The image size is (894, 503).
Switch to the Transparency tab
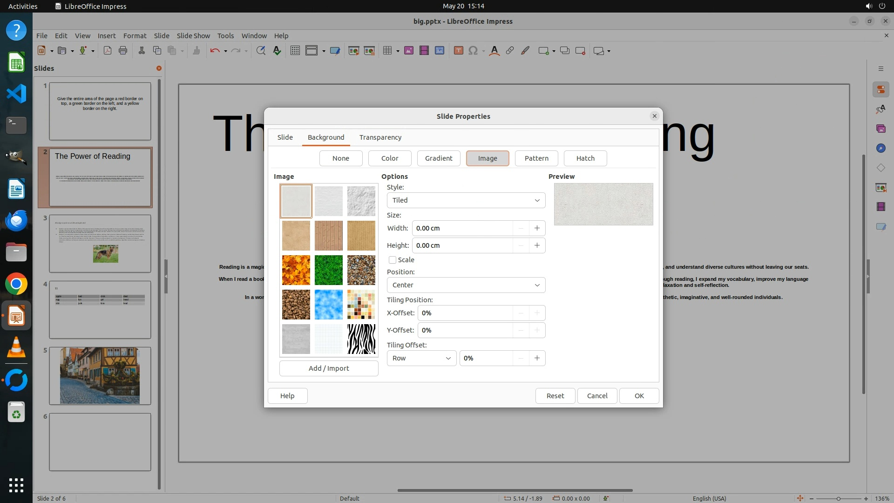click(380, 137)
